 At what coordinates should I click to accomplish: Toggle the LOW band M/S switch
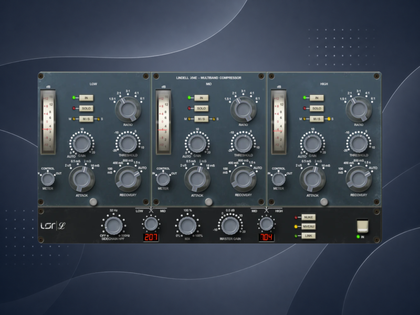pos(86,119)
